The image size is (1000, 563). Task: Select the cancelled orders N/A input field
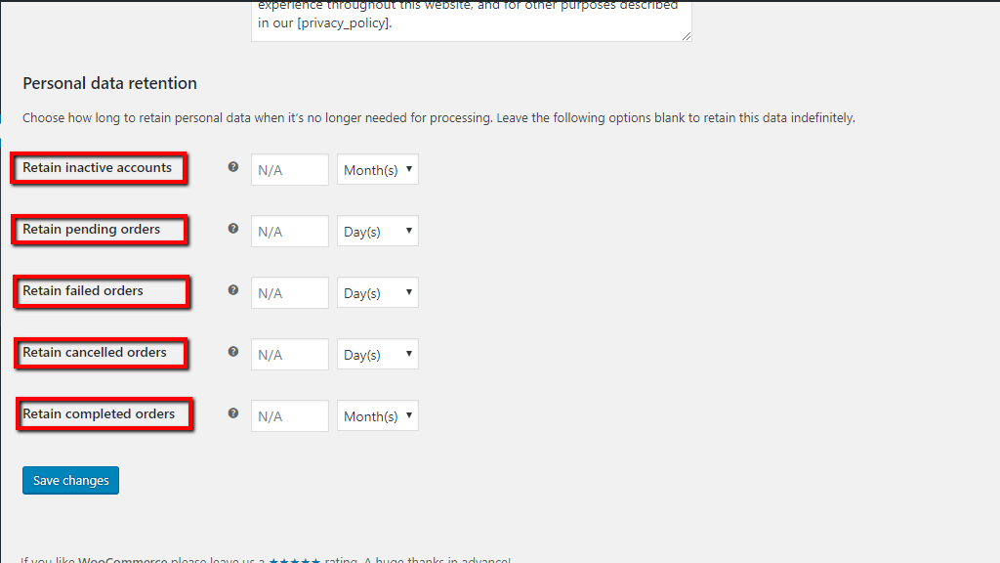pos(289,354)
